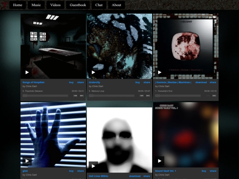
Task: Open the Hominis Bestiae Machinae title link
Action: (173, 82)
